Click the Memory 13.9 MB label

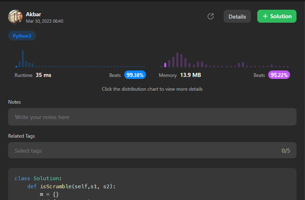tap(180, 75)
